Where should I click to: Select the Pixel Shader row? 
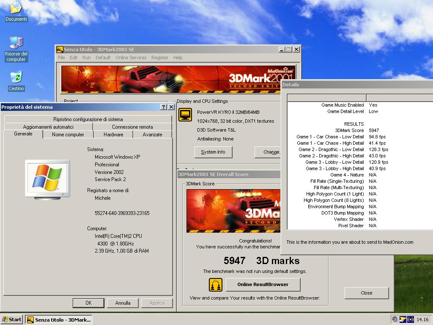click(x=360, y=226)
